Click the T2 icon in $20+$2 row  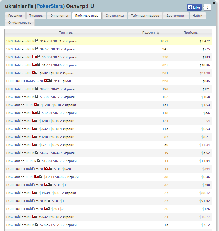click(47, 208)
